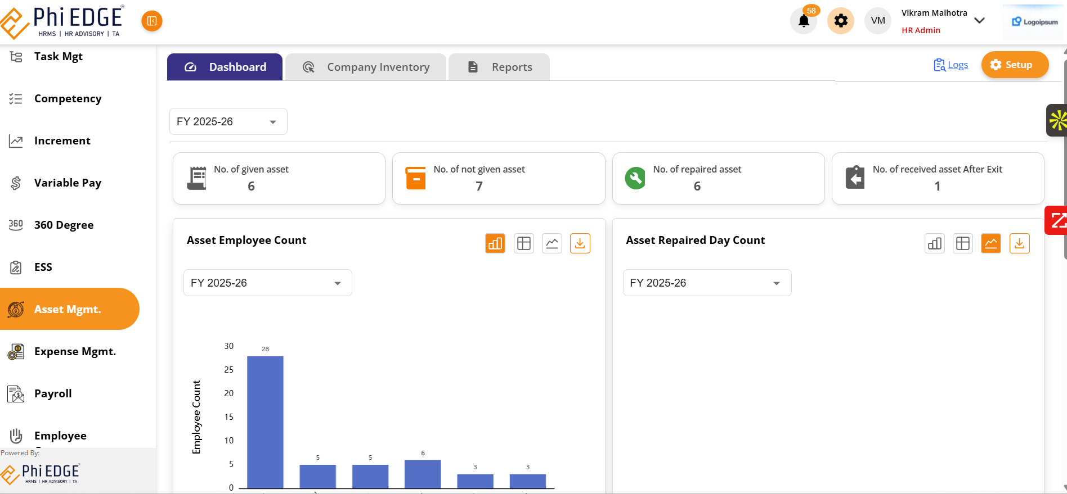Click the notification bell icon
Viewport: 1067px width, 494px height.
pyautogui.click(x=803, y=21)
